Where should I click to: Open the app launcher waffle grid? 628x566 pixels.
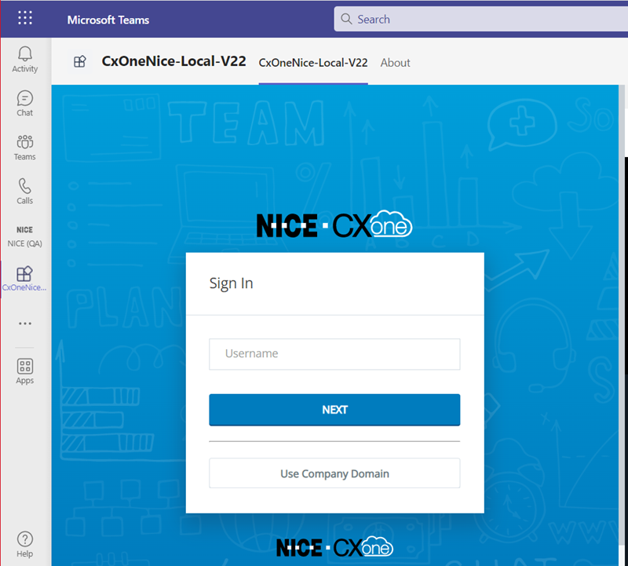(x=25, y=18)
